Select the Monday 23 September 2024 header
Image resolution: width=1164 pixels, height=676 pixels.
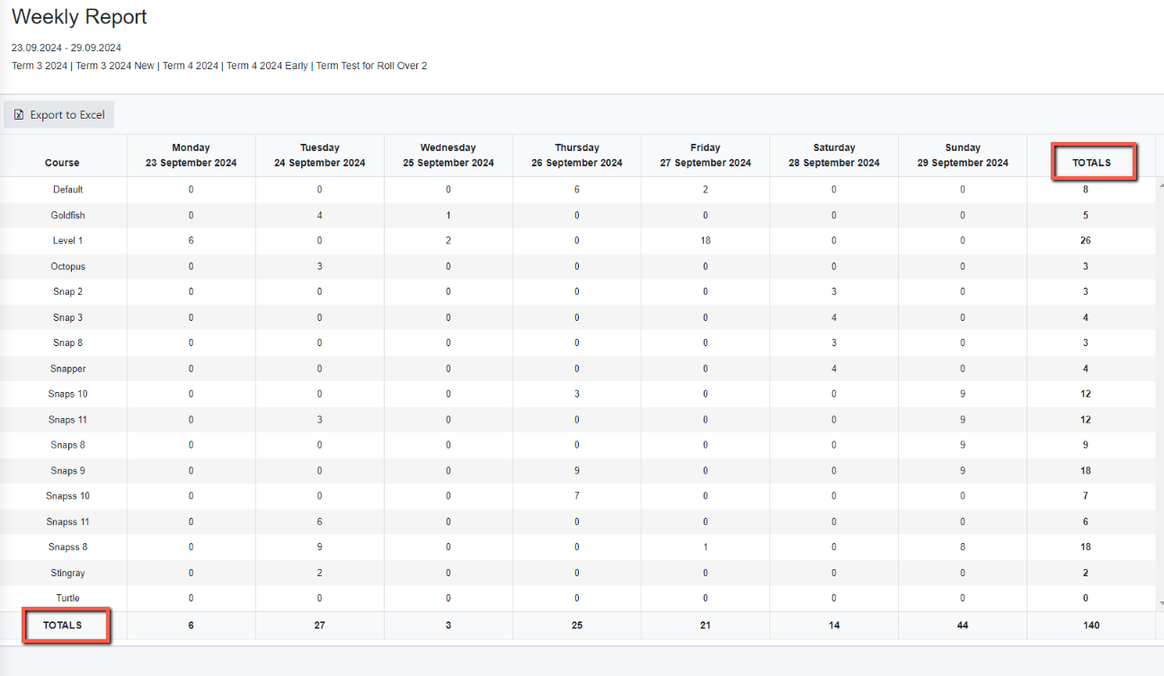tap(191, 156)
